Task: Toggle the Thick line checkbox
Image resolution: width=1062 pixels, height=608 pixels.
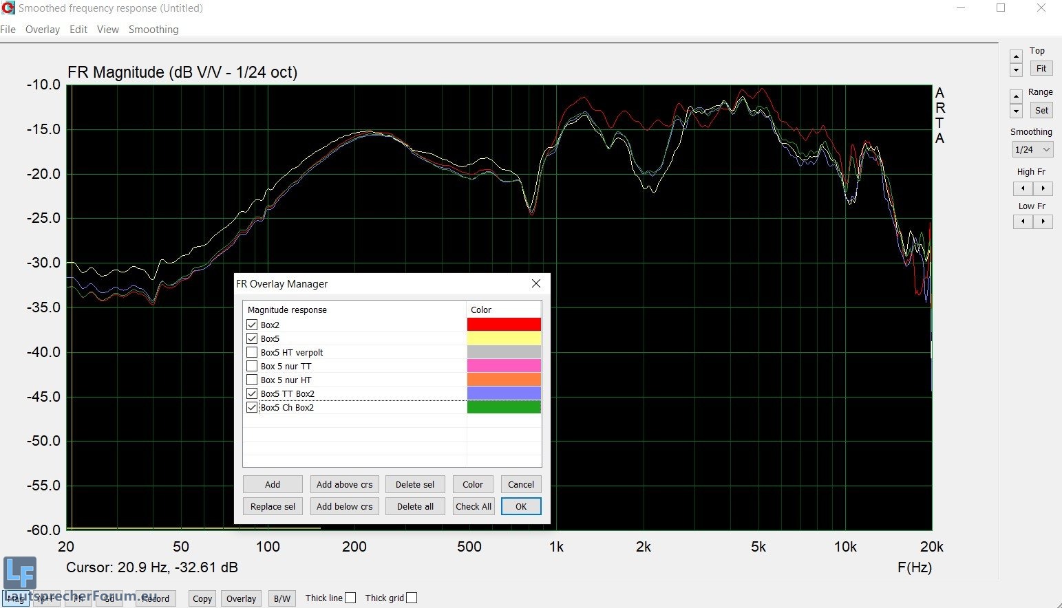Action: pyautogui.click(x=350, y=598)
